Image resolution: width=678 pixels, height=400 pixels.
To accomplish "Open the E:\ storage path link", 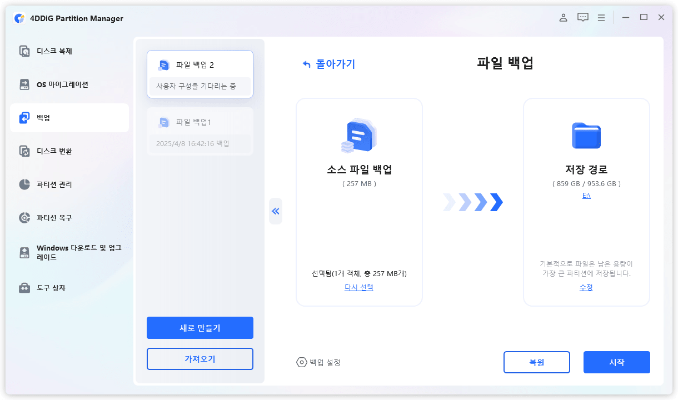I will point(586,195).
